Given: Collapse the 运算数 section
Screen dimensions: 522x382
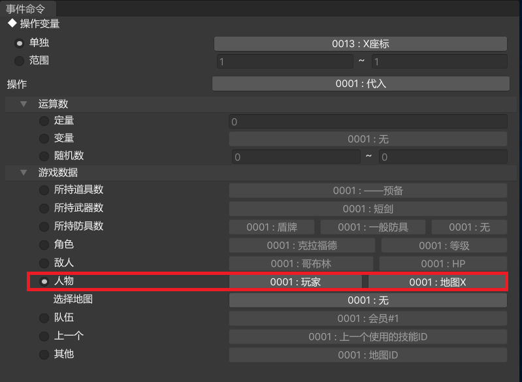Looking at the screenshot, I should [x=24, y=104].
